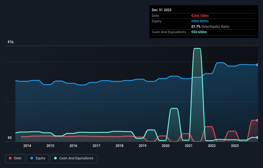Image resolution: width=263 pixels, height=168 pixels.
Task: Click the 2016 axis label
Action: tap(73, 146)
